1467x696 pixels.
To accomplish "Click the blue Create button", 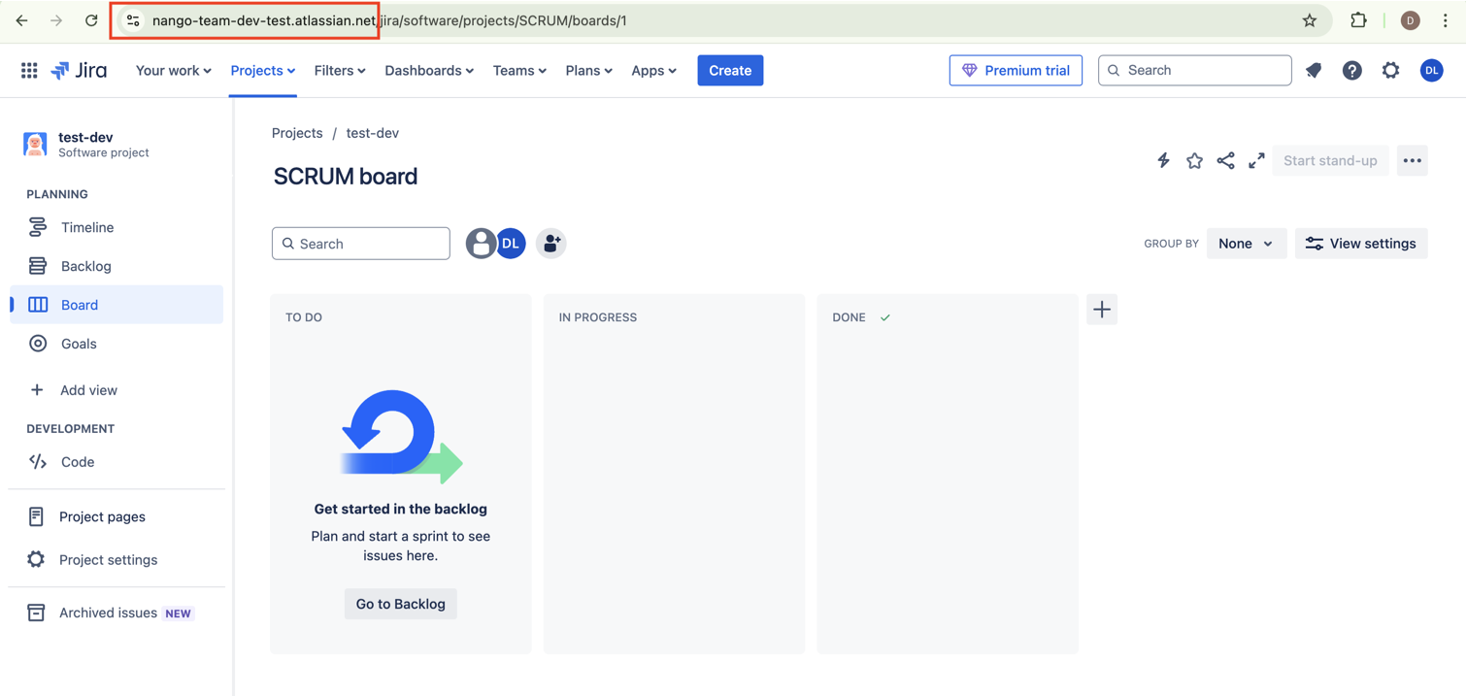I will point(730,70).
